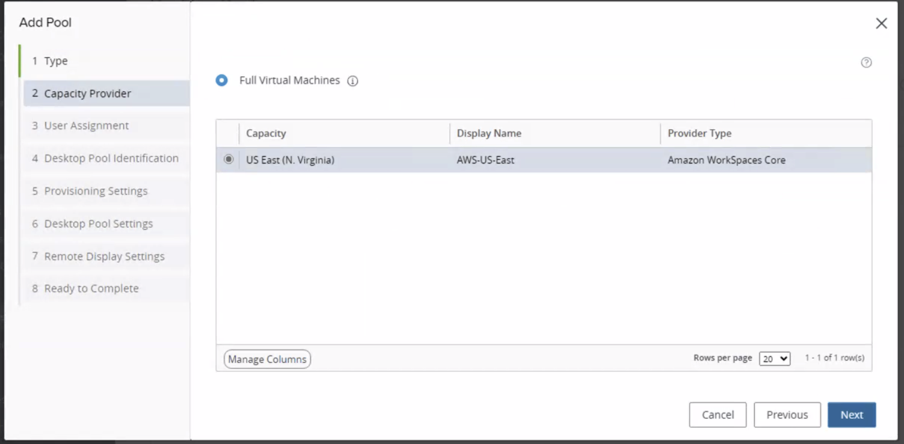Open the Rows per page dropdown

point(774,358)
